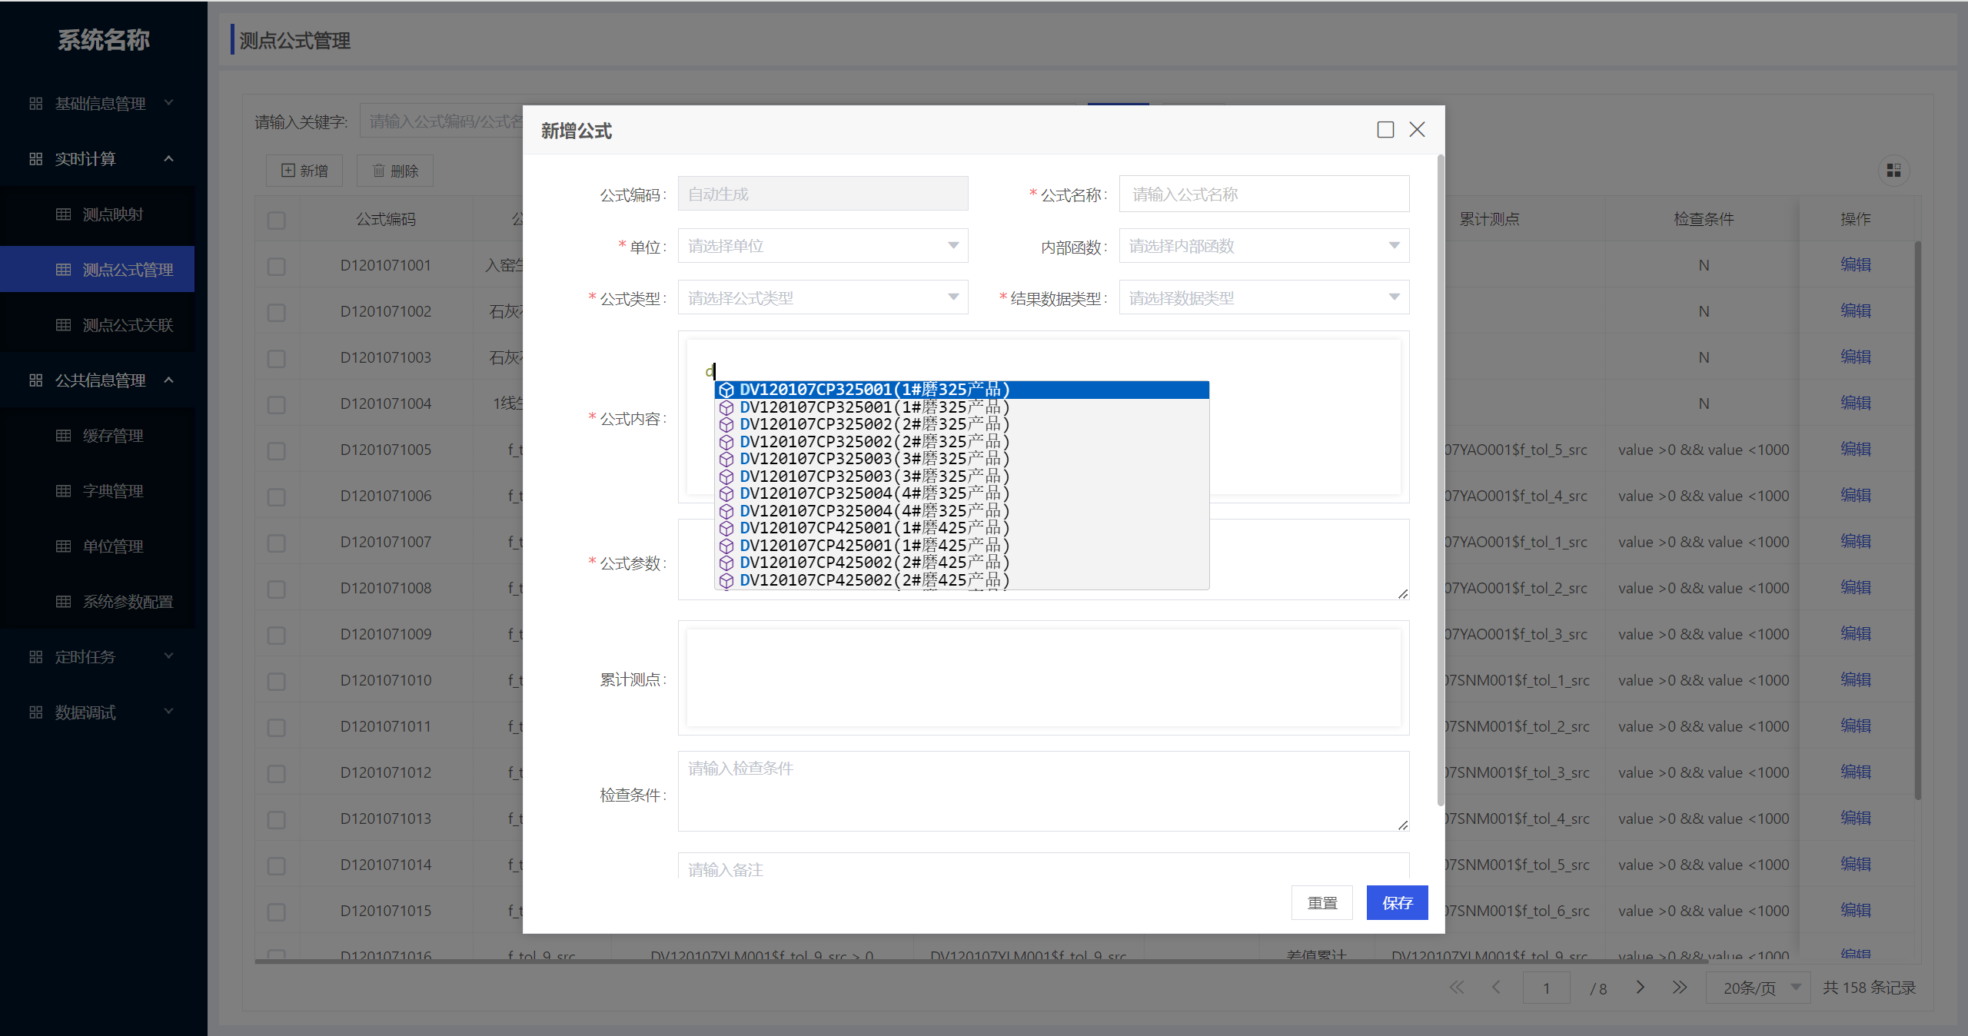Open the 结果数据类型 dropdown

tap(1264, 297)
